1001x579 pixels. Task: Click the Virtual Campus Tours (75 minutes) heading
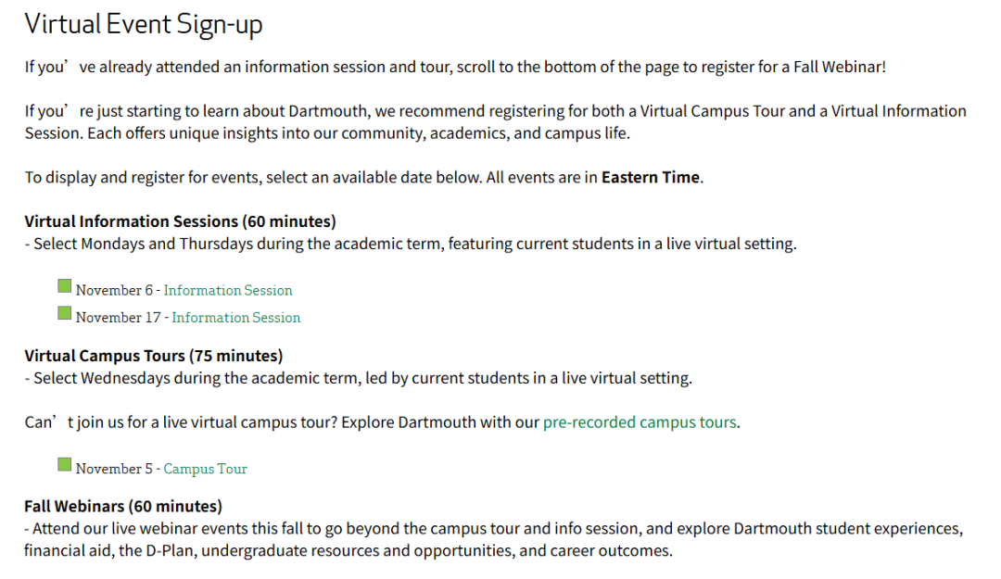[154, 356]
